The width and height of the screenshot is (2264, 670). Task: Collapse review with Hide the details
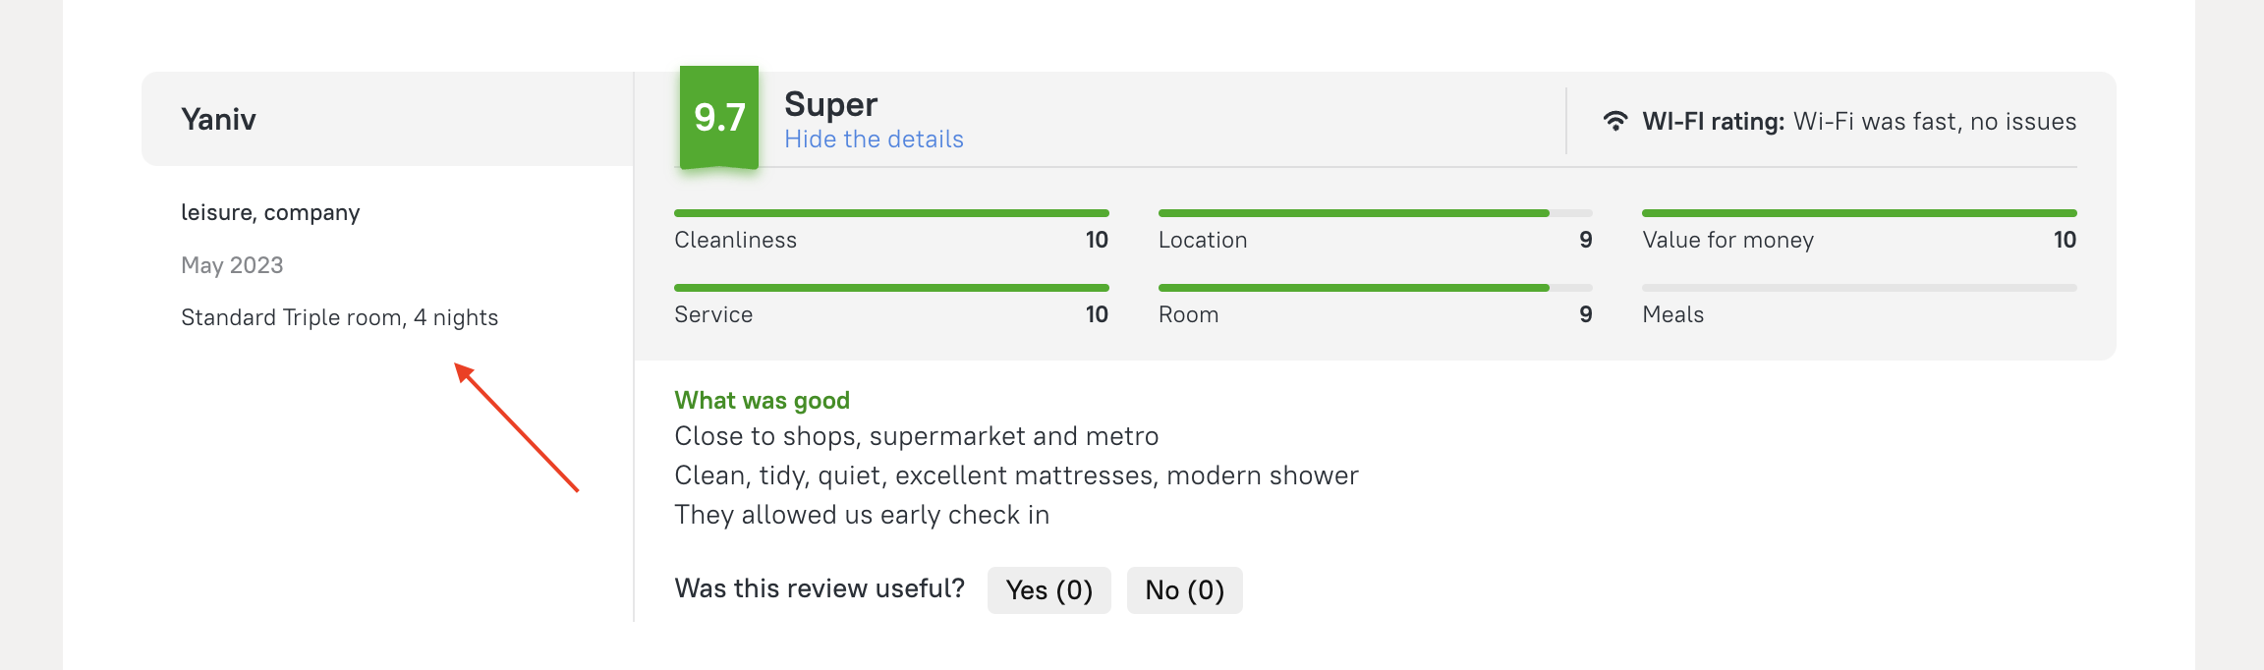point(874,140)
